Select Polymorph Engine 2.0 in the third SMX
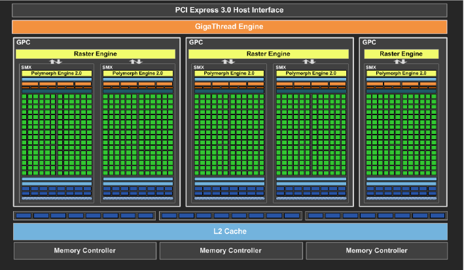 [x=228, y=73]
